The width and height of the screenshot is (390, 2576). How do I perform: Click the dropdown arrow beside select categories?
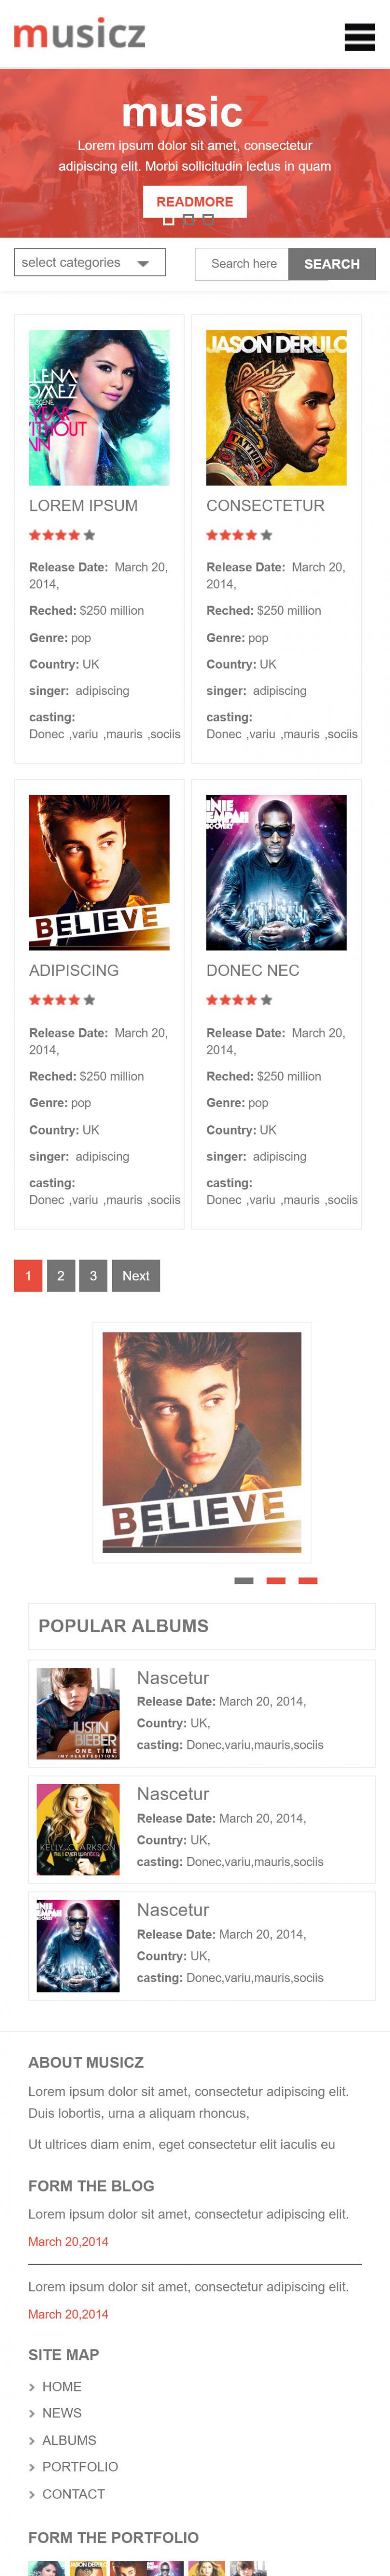click(x=143, y=264)
